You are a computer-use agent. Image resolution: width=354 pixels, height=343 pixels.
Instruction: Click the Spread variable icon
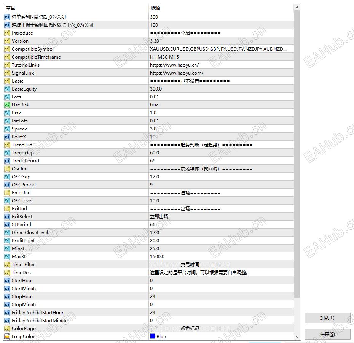pos(7,129)
